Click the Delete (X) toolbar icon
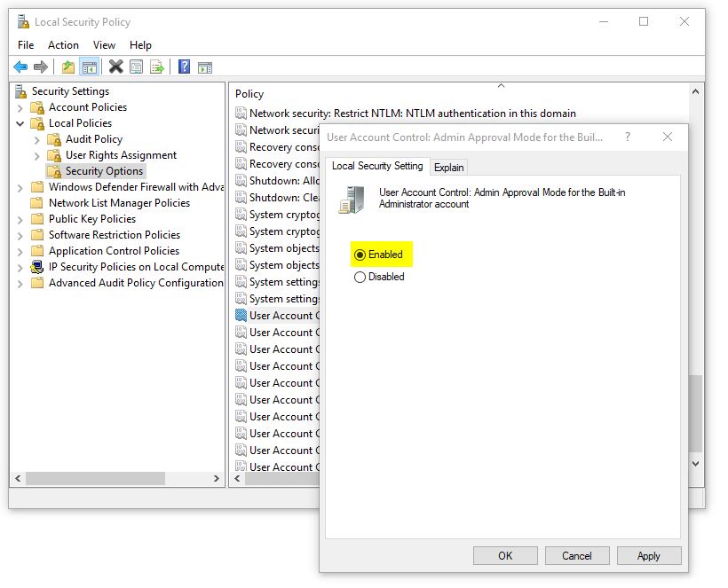The image size is (728, 588). point(114,67)
